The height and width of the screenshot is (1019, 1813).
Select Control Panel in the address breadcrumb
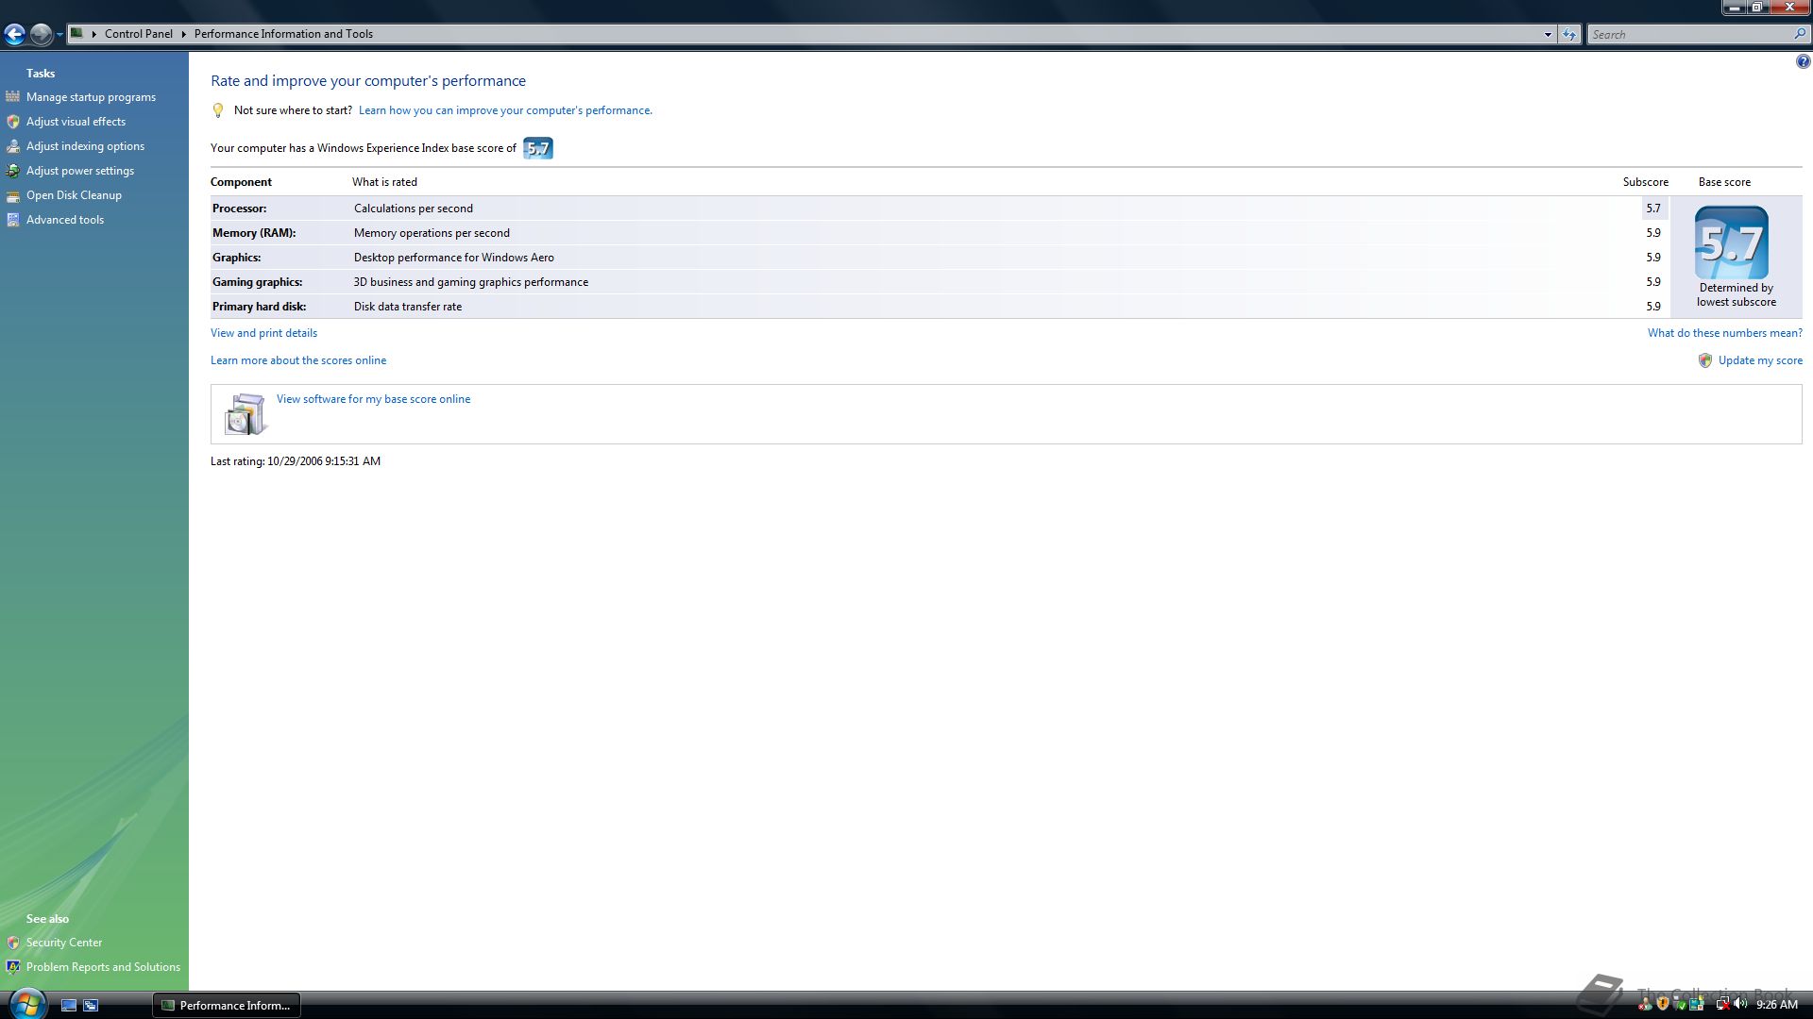pos(139,34)
